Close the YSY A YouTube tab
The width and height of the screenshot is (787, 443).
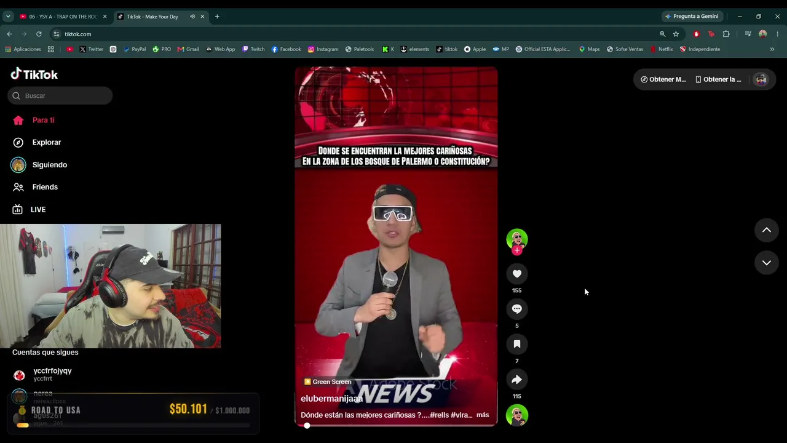pyautogui.click(x=105, y=17)
